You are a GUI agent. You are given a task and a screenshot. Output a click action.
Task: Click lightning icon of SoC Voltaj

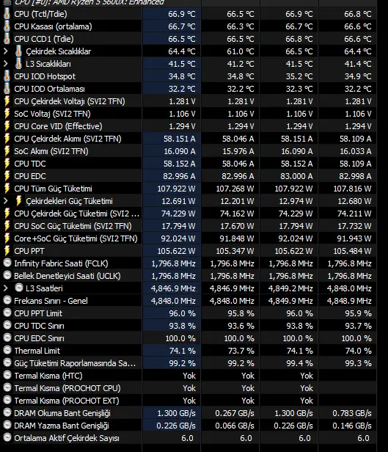(7, 114)
